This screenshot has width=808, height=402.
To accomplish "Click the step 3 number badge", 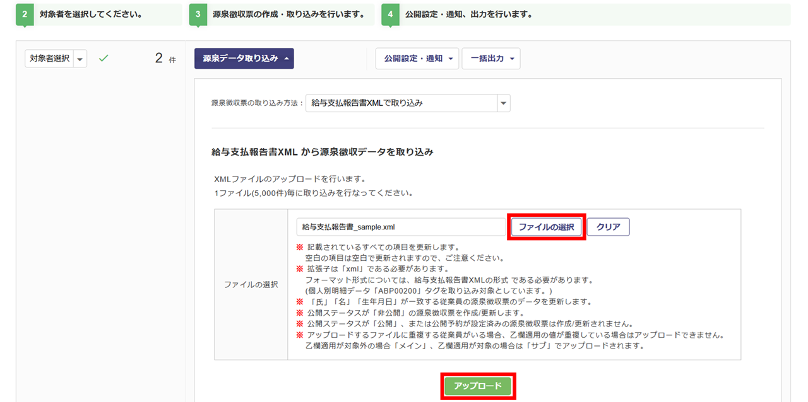I will (198, 14).
